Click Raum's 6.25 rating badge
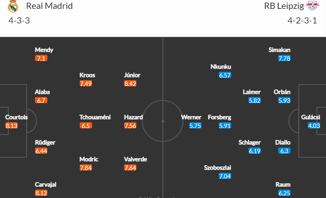Image resolution: width=326 pixels, height=198 pixels. tap(284, 193)
